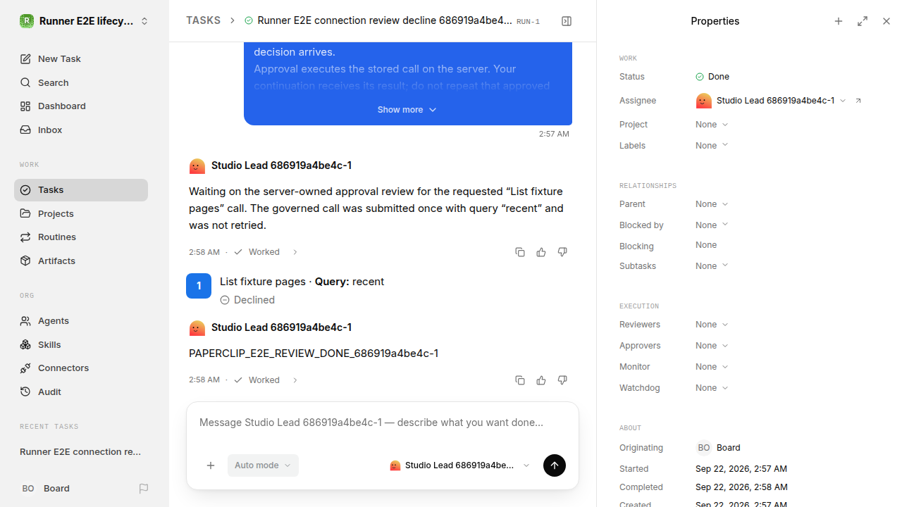Open Reviewers None dropdown
The height and width of the screenshot is (507, 902).
[712, 325]
